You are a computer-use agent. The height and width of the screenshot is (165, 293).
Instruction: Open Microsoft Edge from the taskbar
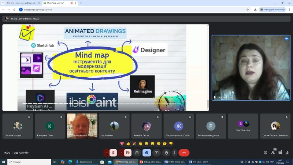[x=70, y=162]
